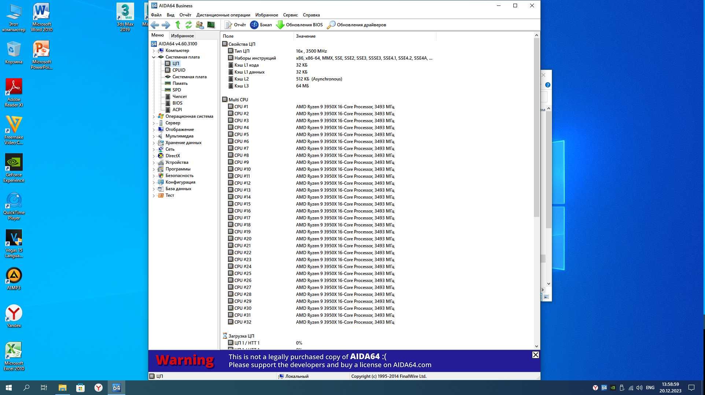
Task: Click the Бэкап toolbar button
Action: click(x=261, y=25)
